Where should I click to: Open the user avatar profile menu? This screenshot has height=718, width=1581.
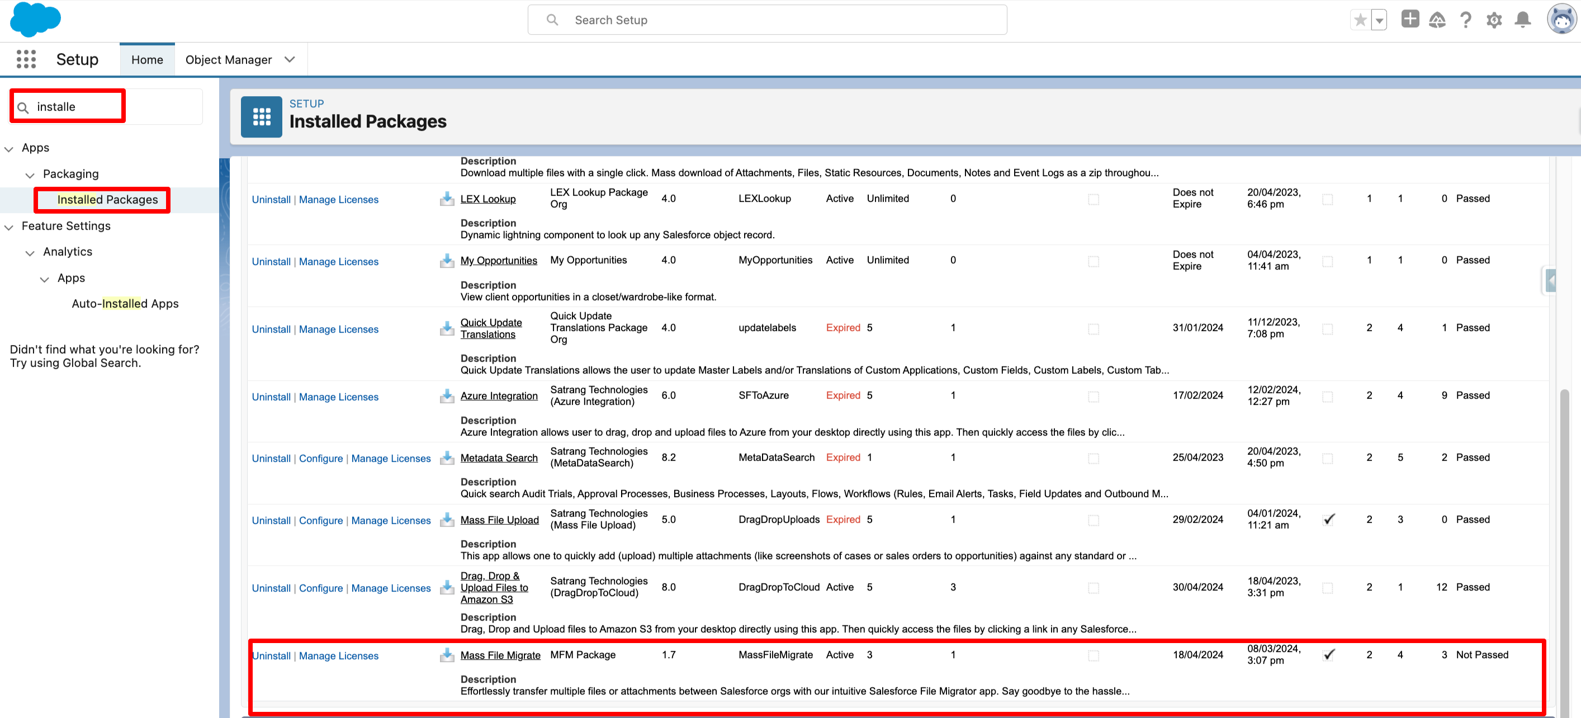1561,20
